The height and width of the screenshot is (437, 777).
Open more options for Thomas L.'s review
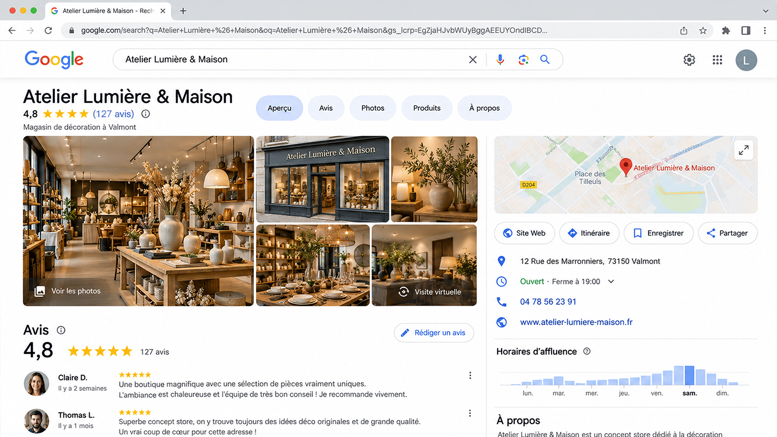coord(470,413)
